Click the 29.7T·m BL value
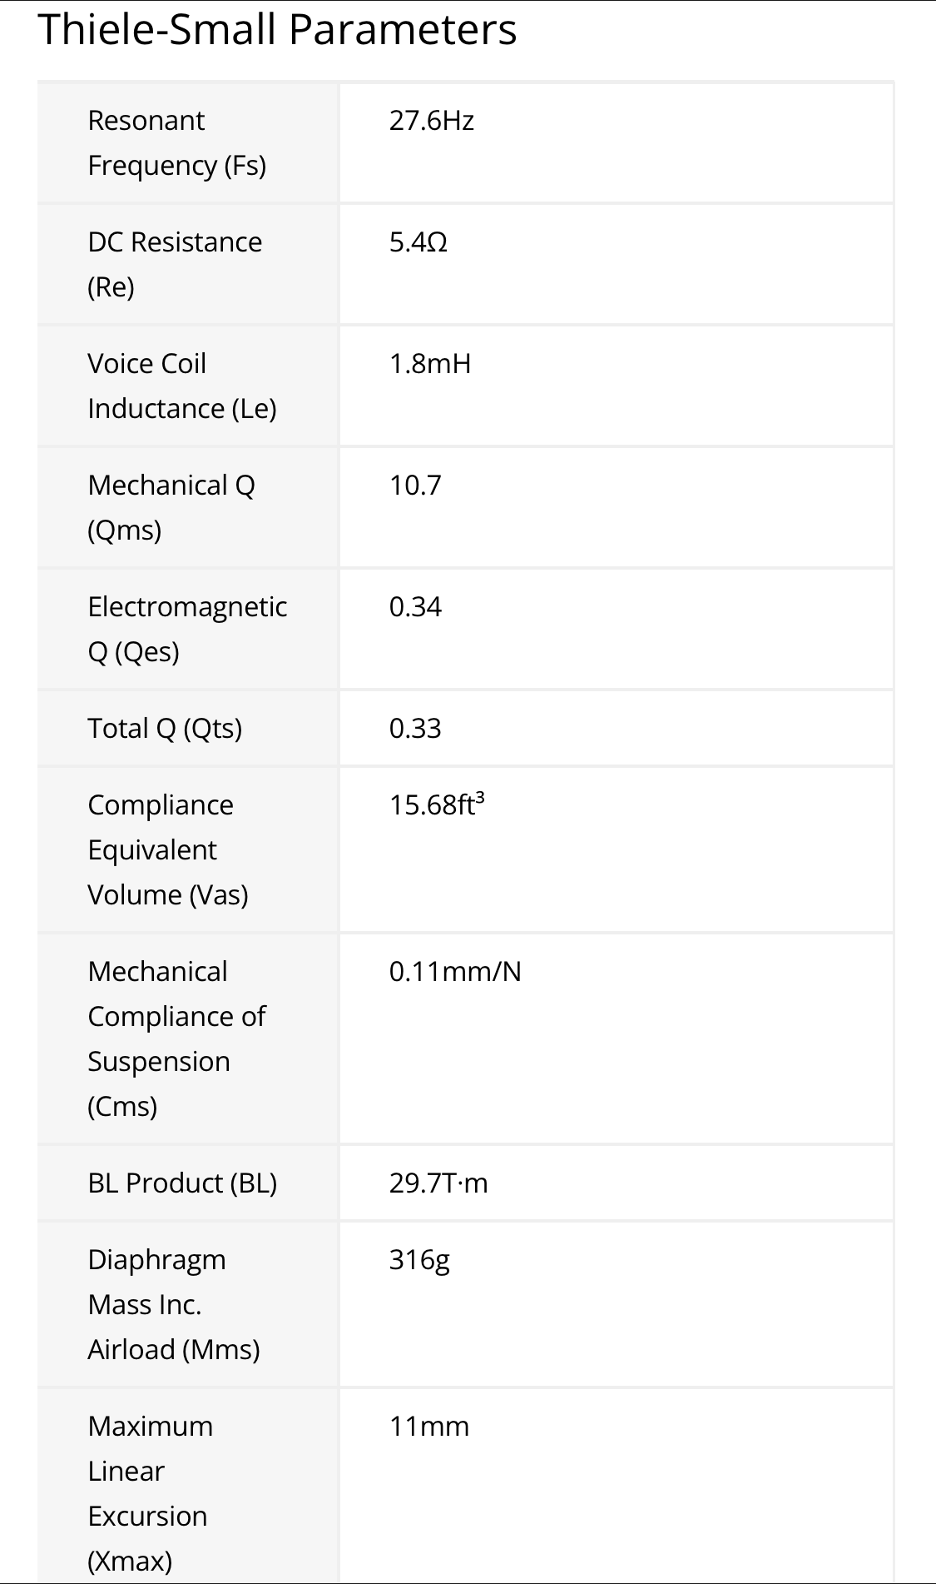This screenshot has width=936, height=1584. pyautogui.click(x=438, y=1183)
